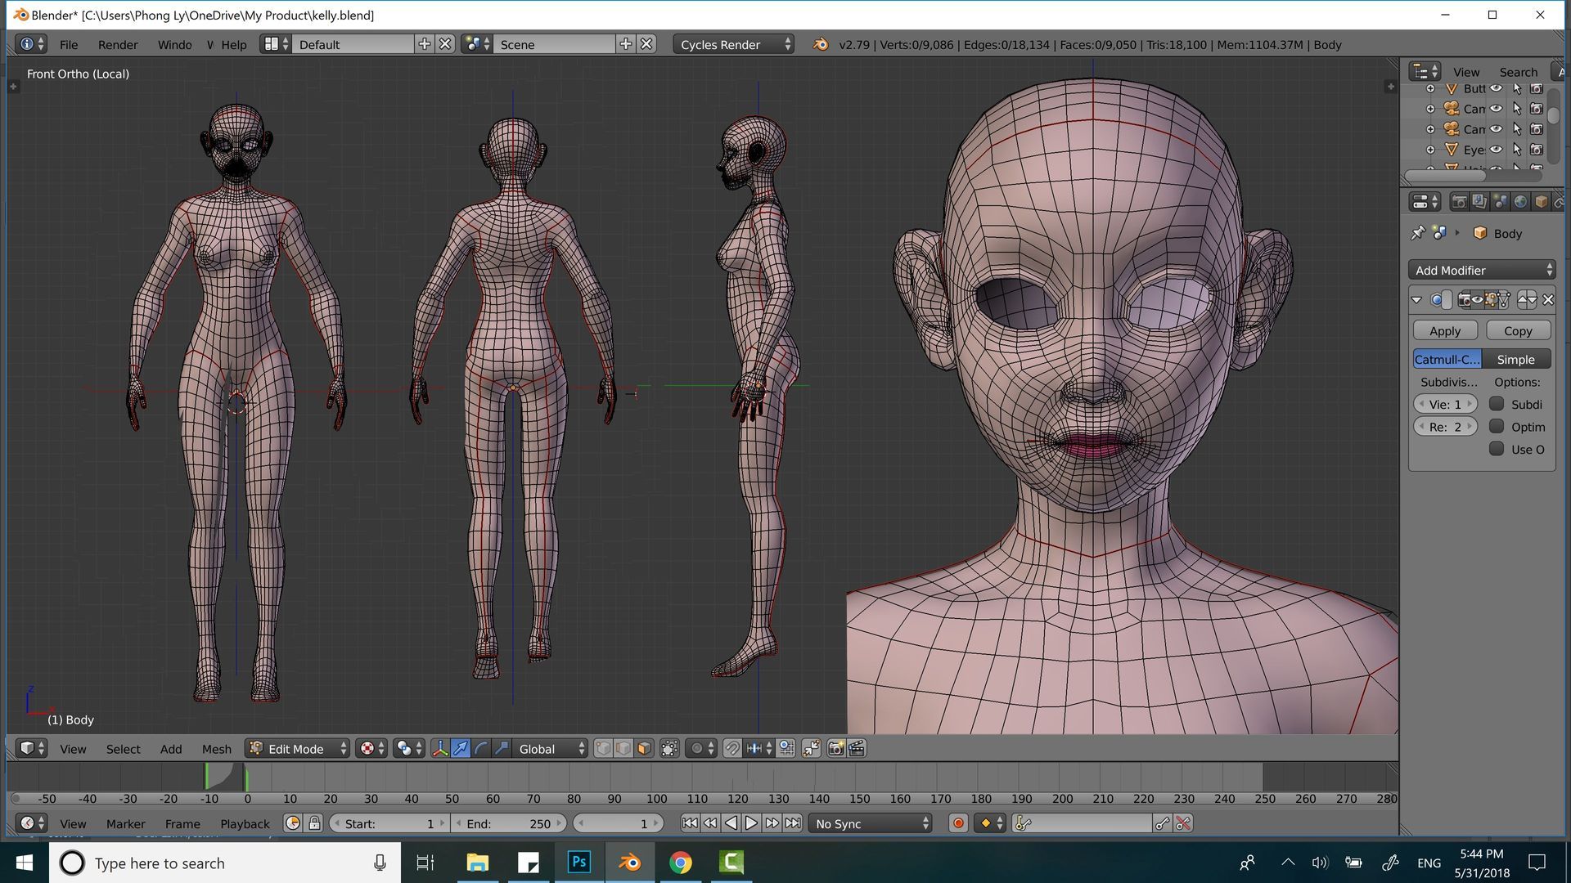Click the End frame field

click(x=509, y=824)
